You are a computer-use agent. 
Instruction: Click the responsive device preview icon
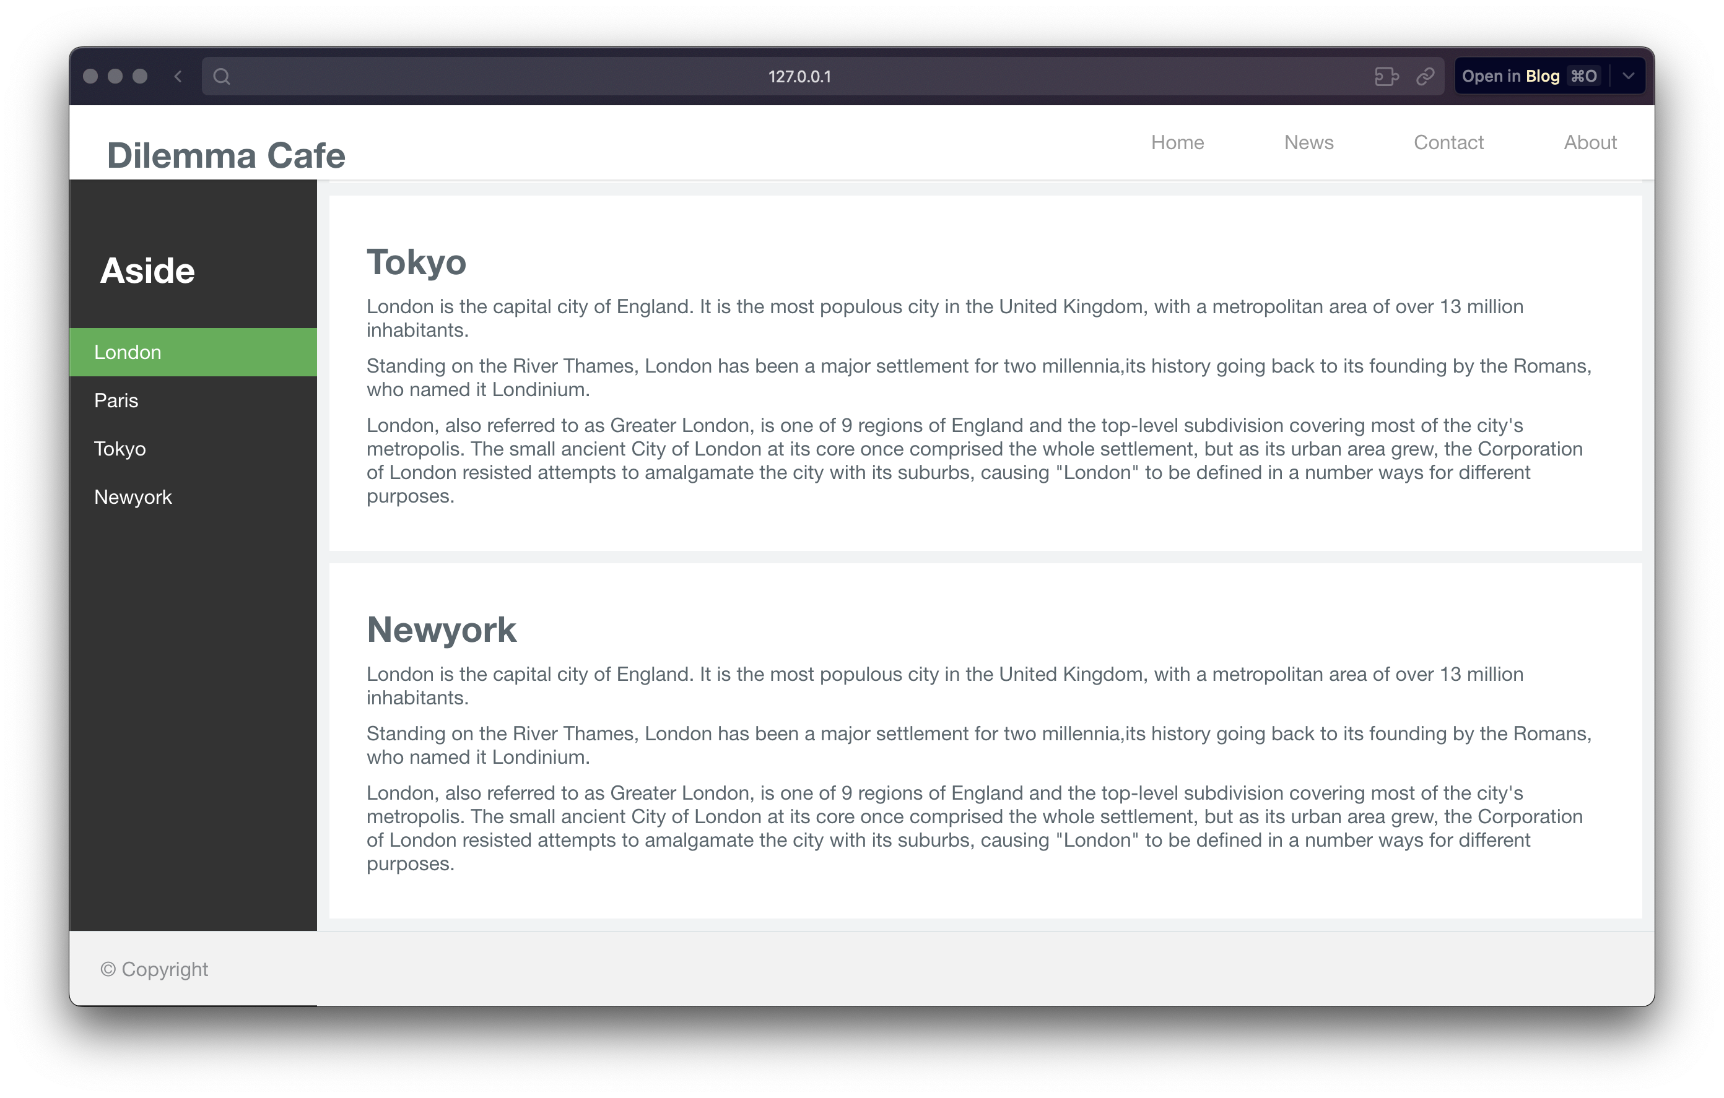coord(1386,77)
